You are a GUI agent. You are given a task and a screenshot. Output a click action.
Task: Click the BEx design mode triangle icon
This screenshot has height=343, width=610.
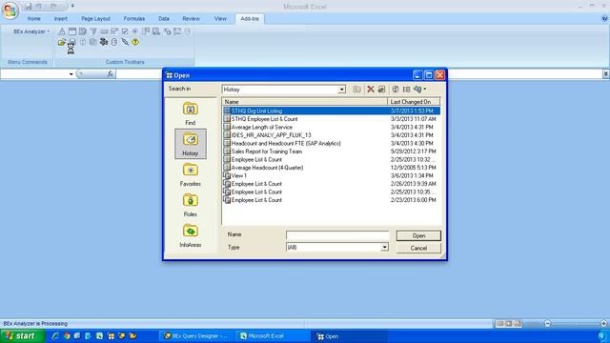[61, 31]
